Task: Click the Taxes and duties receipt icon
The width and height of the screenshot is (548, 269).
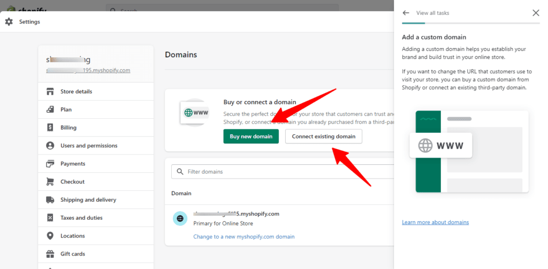Action: pyautogui.click(x=50, y=218)
